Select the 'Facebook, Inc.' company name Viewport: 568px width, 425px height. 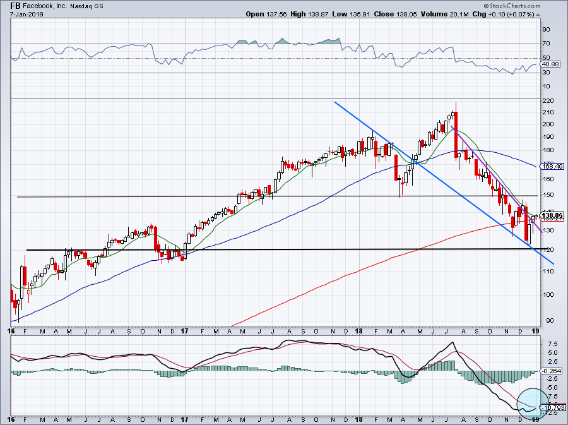point(45,6)
